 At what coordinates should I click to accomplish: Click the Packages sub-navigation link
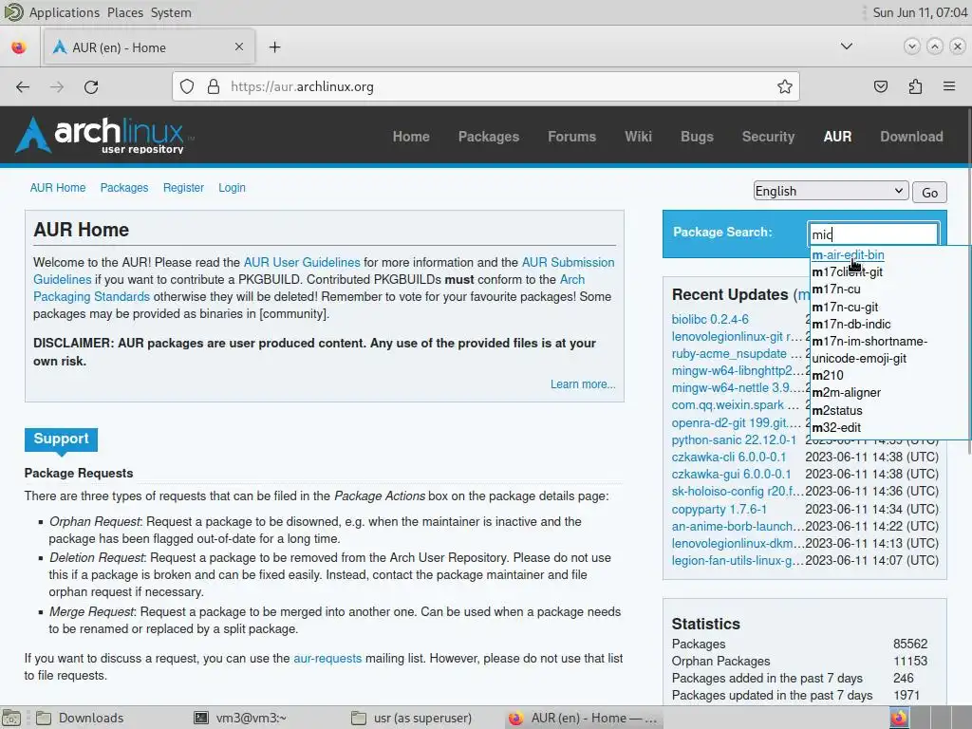click(124, 188)
